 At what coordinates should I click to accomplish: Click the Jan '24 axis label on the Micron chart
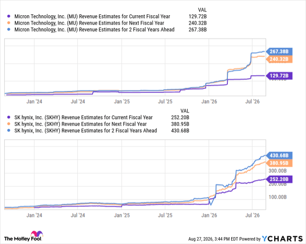coord(35,102)
